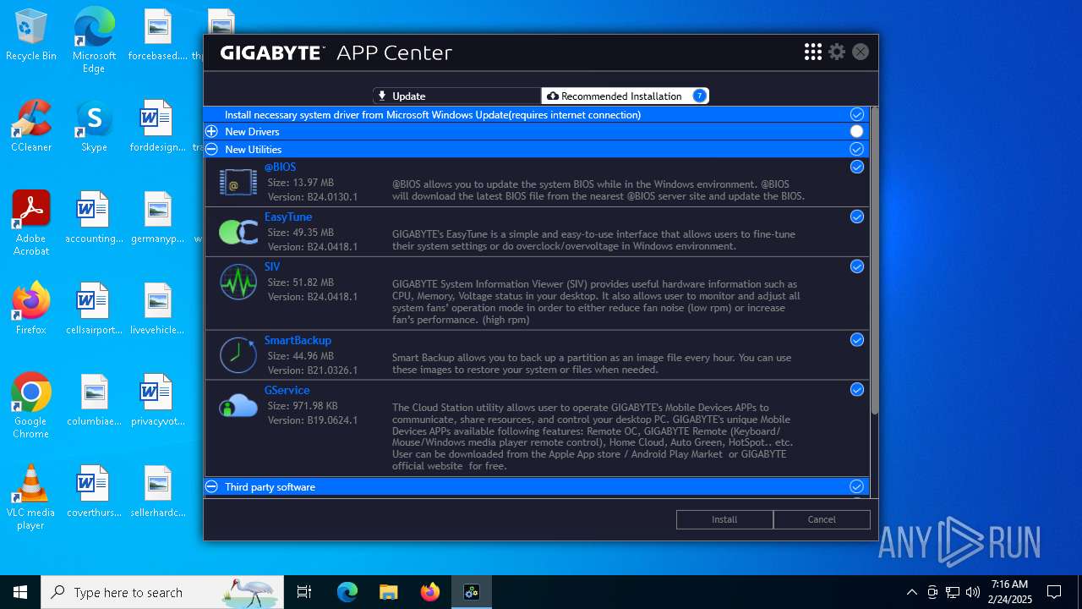The image size is (1082, 609).
Task: Open Adobe Acrobat desktop shortcut
Action: tap(31, 223)
